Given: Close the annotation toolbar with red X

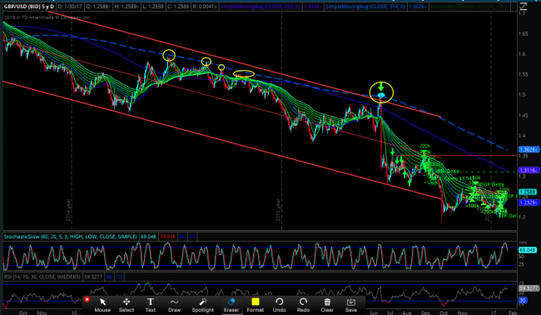Looking at the screenshot, I should 87,299.
